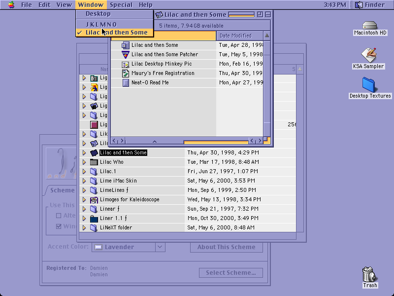
Task: Click the date 'Thu, Apr 30, 1998, 4:29 PM'
Action: pyautogui.click(x=223, y=153)
